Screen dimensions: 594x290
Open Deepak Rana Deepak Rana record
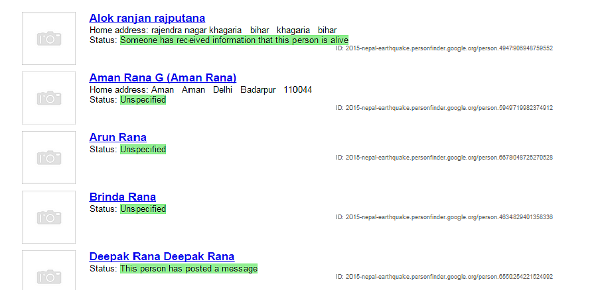coord(162,256)
